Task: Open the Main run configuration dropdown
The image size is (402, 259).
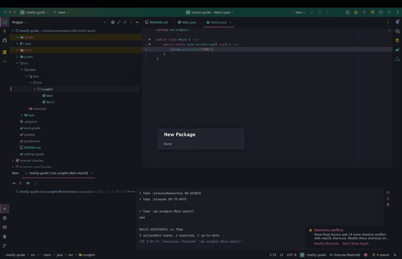Action: (x=300, y=12)
